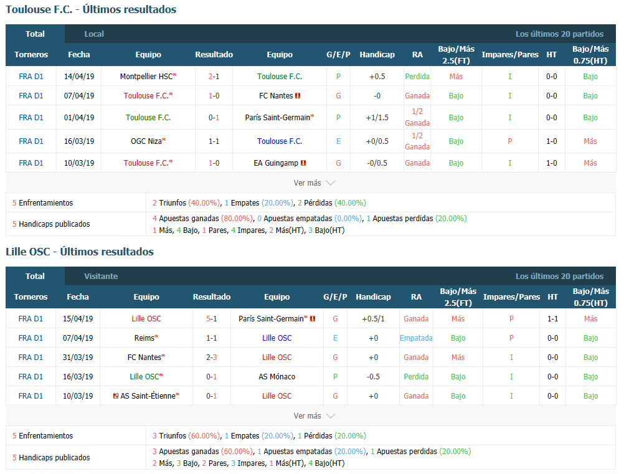The image size is (624, 474).
Task: Click the 1-1 result of OGC Niza vs Toulouse
Action: pyautogui.click(x=214, y=141)
